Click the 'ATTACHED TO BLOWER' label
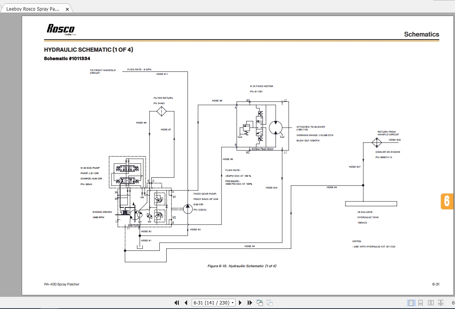This screenshot has height=309, width=455. (x=310, y=127)
